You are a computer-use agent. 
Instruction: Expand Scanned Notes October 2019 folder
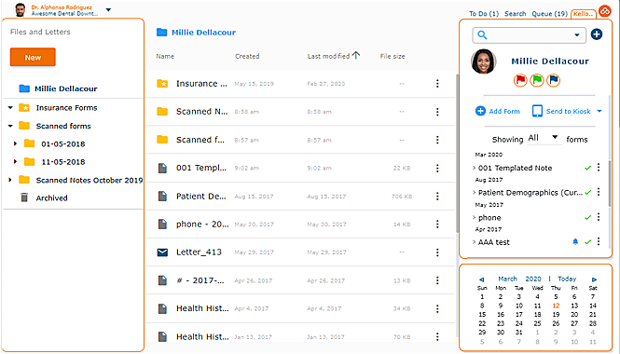[10, 180]
